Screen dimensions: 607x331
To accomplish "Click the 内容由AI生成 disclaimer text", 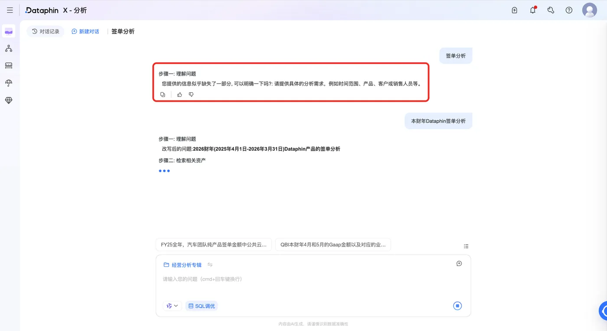I will click(313, 324).
